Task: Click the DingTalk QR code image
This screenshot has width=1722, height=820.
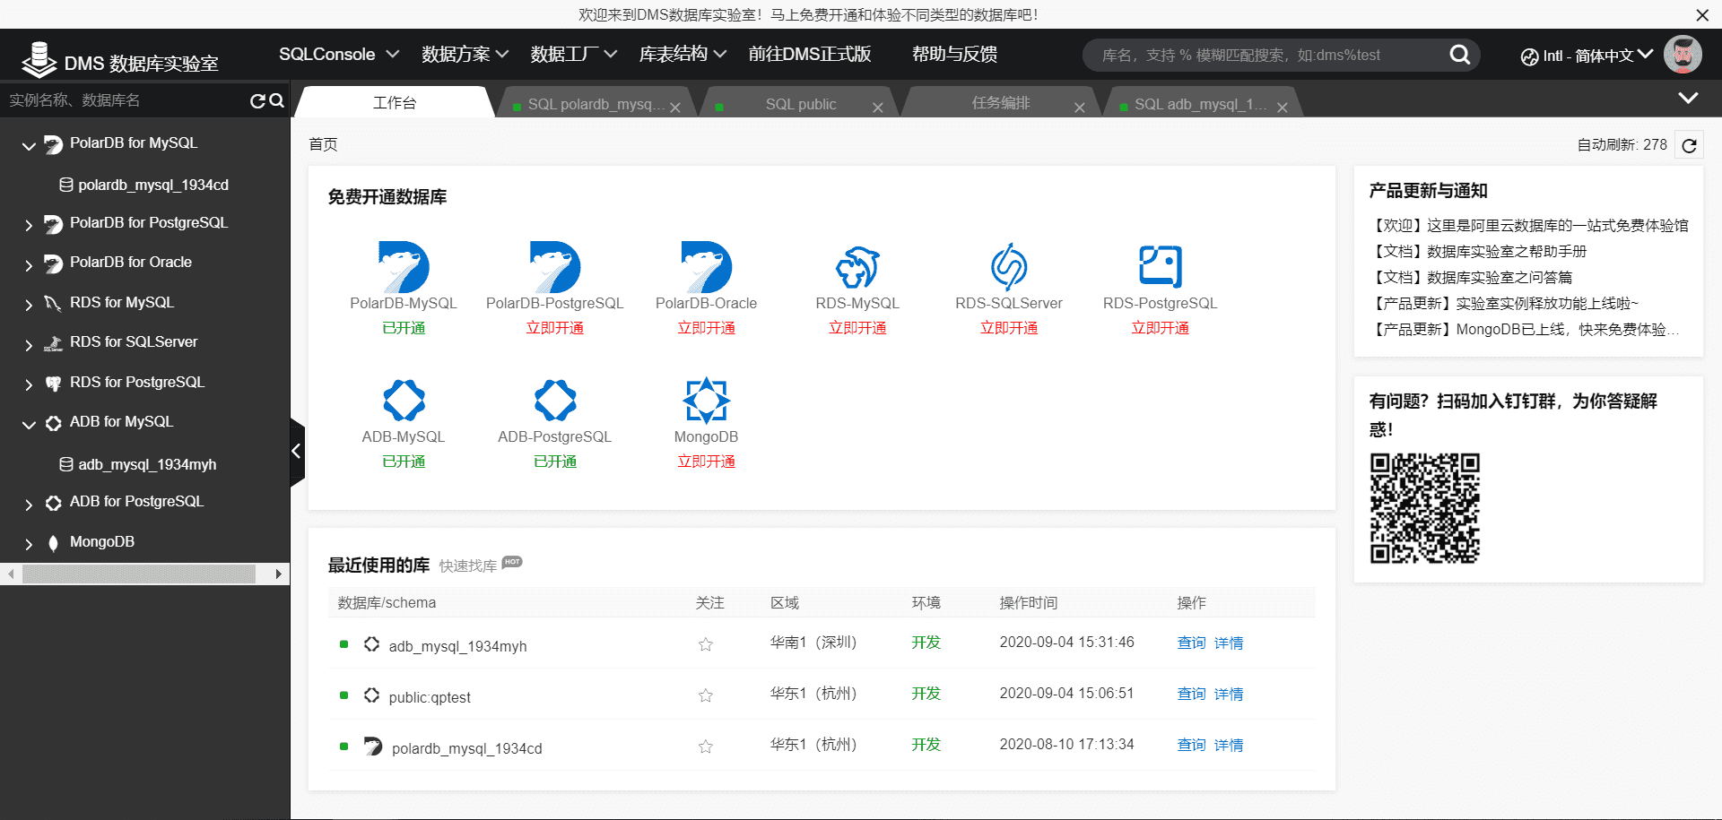Action: 1424,508
